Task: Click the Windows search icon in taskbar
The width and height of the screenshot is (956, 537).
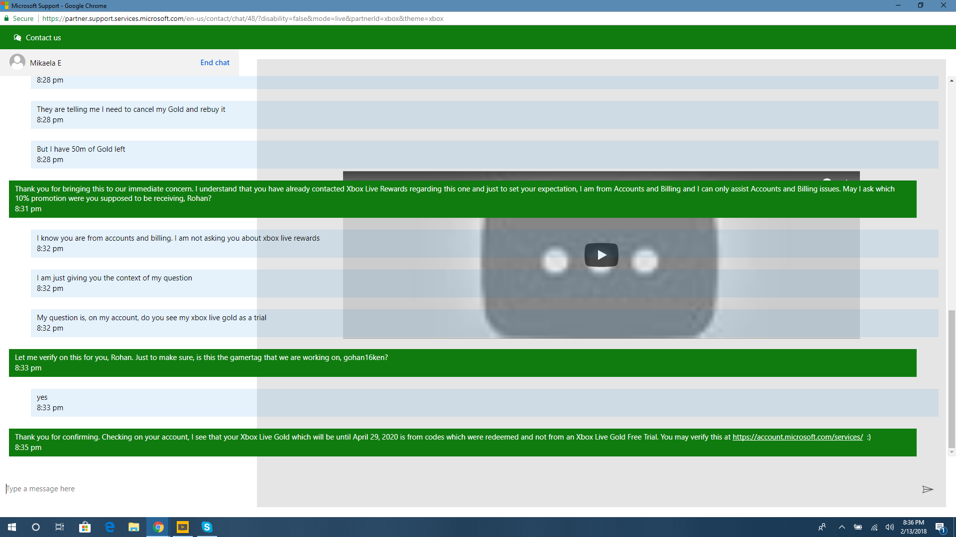Action: 36,527
